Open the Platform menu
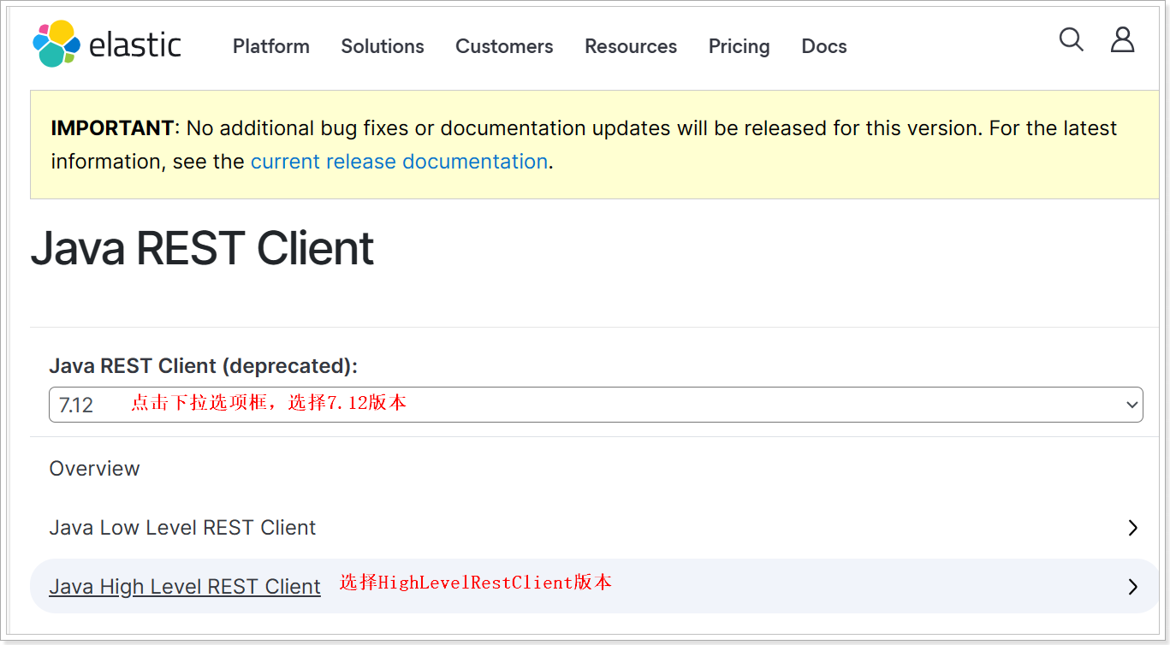This screenshot has height=645, width=1170. (270, 46)
